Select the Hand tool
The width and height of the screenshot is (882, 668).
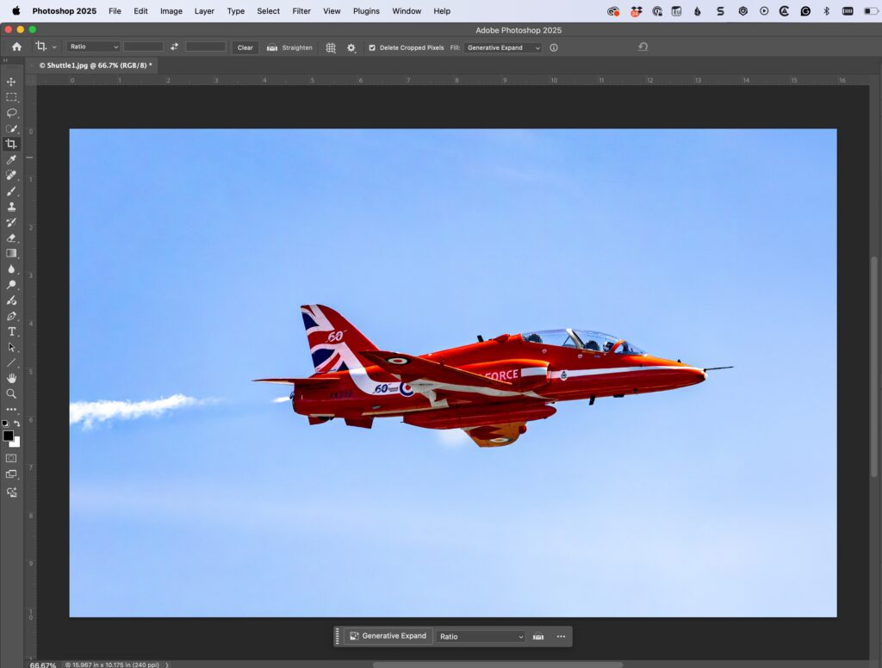[11, 379]
